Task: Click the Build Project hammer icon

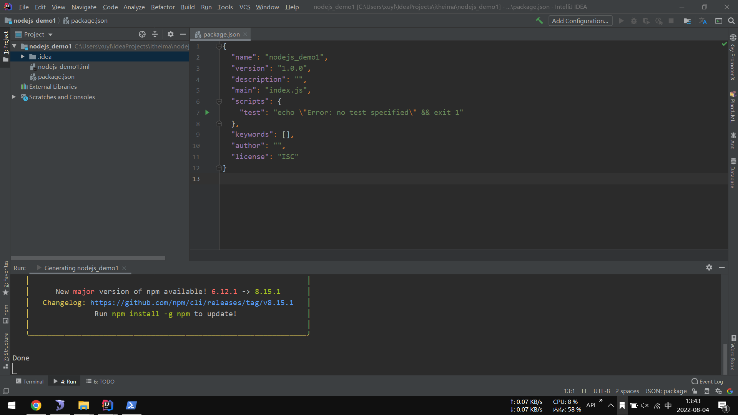Action: pyautogui.click(x=539, y=21)
